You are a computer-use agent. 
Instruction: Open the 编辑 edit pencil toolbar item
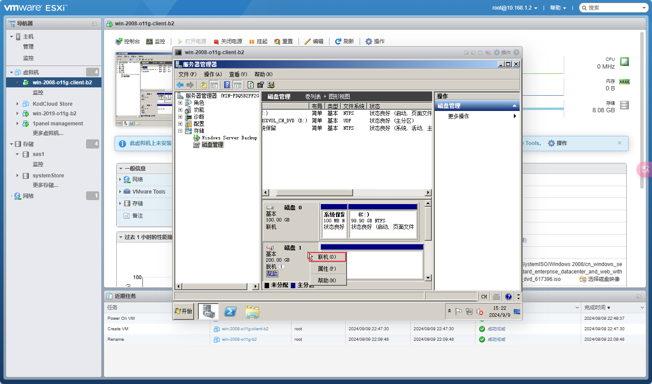click(x=314, y=42)
